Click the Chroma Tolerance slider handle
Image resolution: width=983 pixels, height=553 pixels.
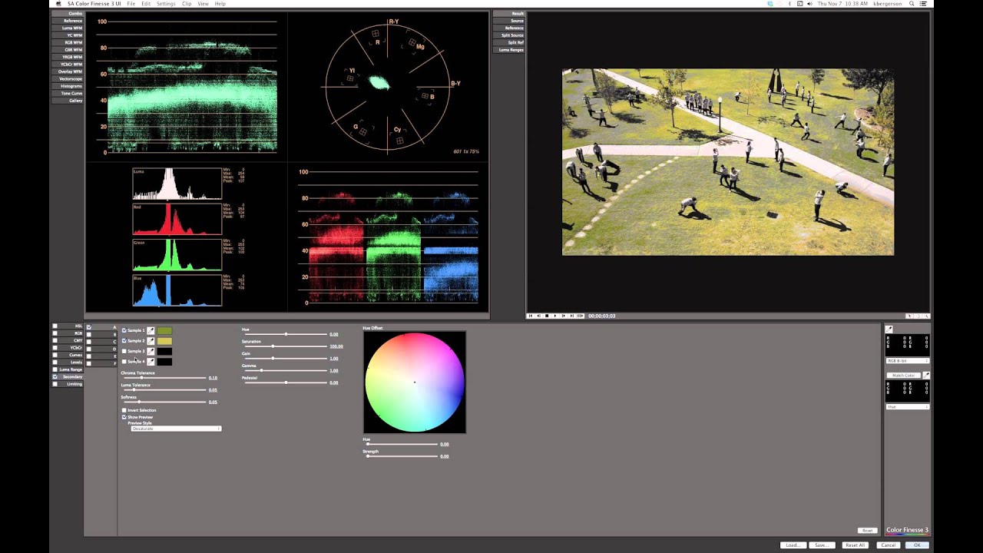[x=141, y=378]
